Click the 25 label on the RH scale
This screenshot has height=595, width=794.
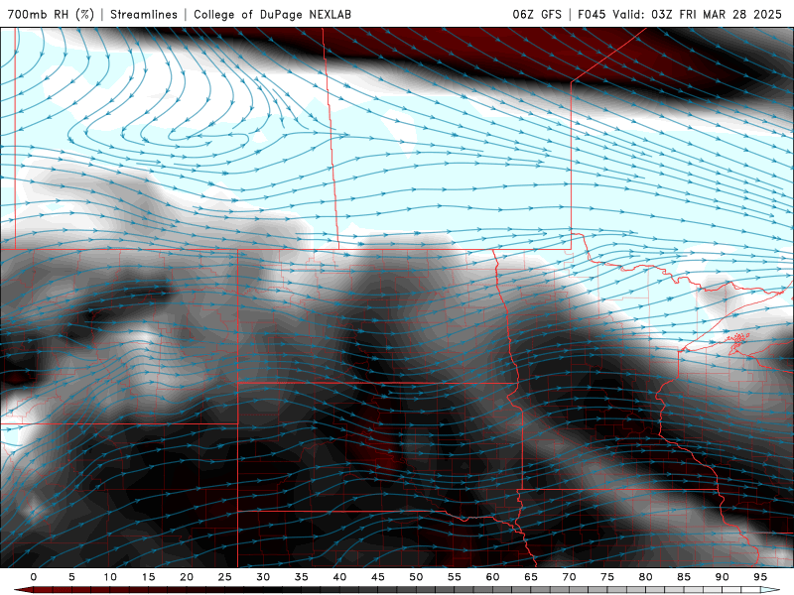[x=224, y=577]
